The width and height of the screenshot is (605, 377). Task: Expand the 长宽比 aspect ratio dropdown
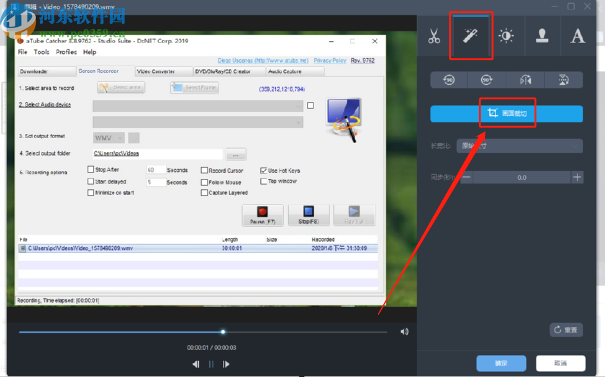coord(520,146)
